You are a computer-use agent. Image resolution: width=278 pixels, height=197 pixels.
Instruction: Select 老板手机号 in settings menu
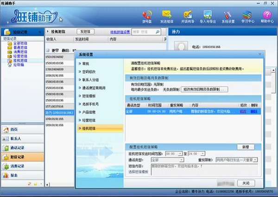click(x=90, y=104)
